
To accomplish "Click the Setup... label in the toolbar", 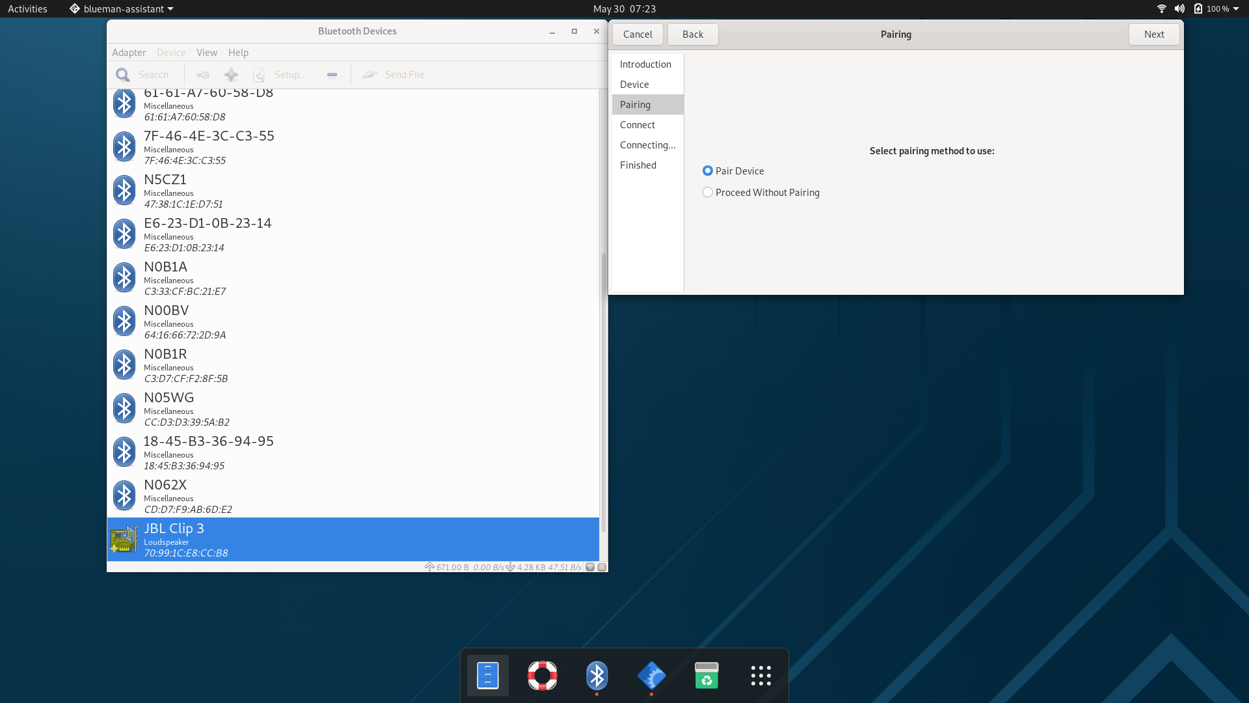I will click(x=290, y=75).
